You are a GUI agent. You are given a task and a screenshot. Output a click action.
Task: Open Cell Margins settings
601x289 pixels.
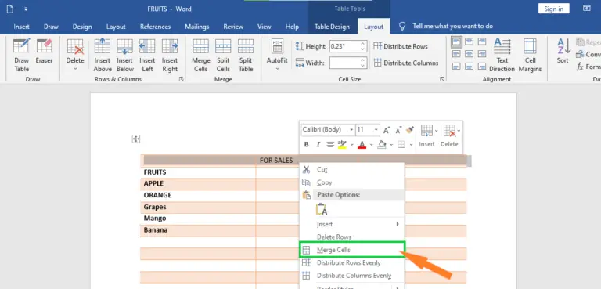[x=530, y=56]
